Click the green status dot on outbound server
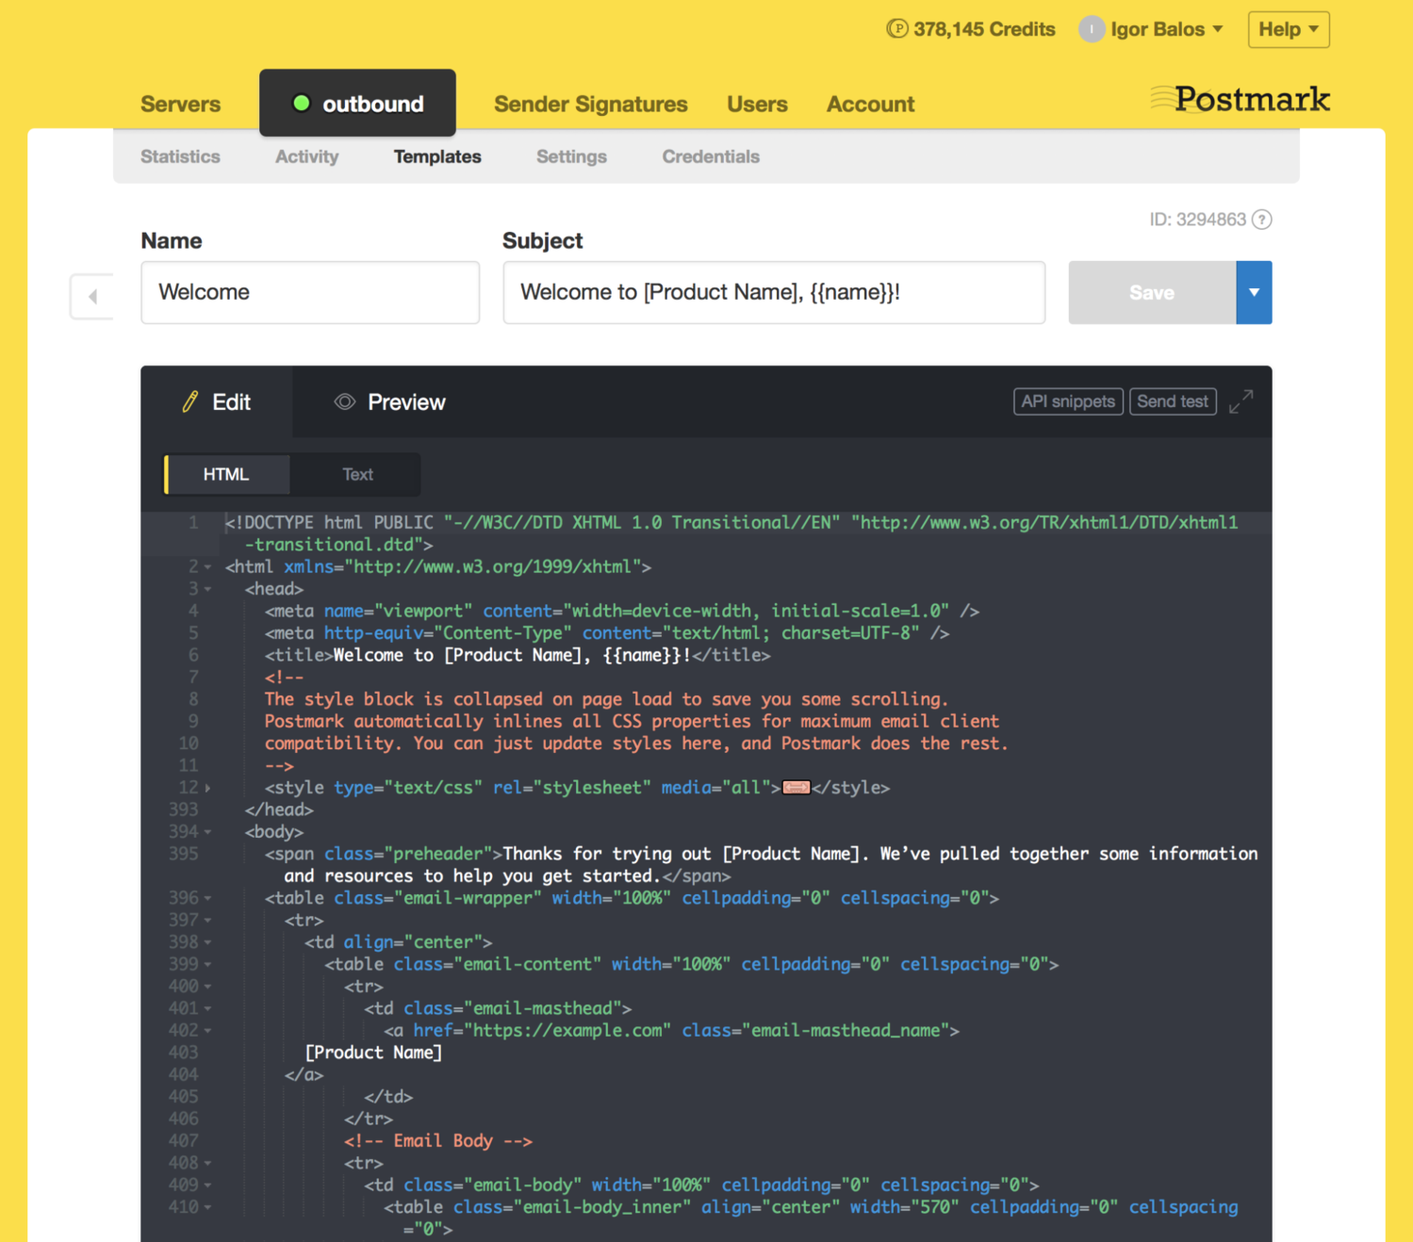This screenshot has width=1413, height=1242. click(x=302, y=104)
